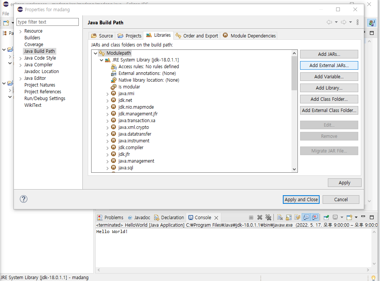The width and height of the screenshot is (380, 281).
Task: Toggle Word Wrap icon in Console toolbar
Action: 297,217
